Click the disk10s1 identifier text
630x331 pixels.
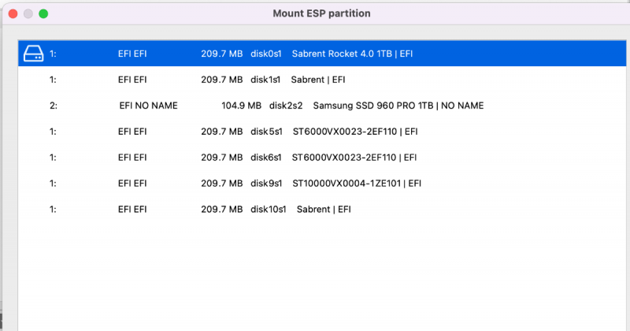tap(269, 209)
